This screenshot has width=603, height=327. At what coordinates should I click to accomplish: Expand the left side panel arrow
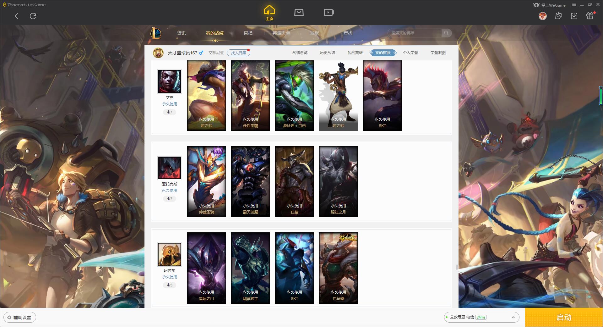[2, 175]
